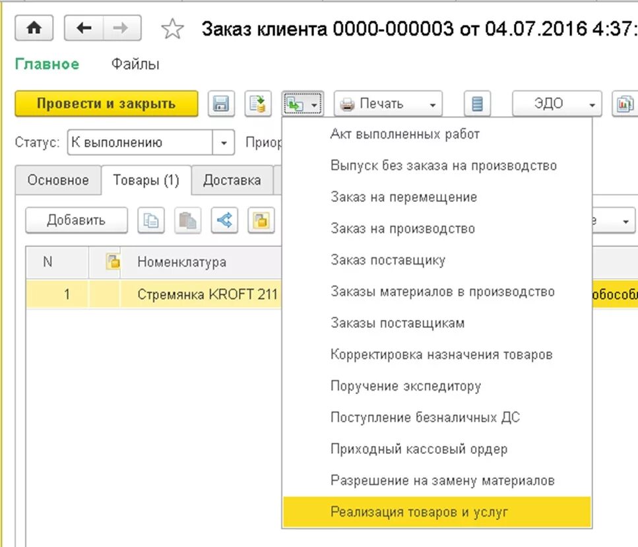Viewport: 638px width, 547px height.
Task: Click the yellow lock separation icon
Action: click(x=261, y=220)
